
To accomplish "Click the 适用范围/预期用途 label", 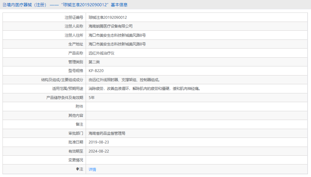I will click(x=68, y=89).
